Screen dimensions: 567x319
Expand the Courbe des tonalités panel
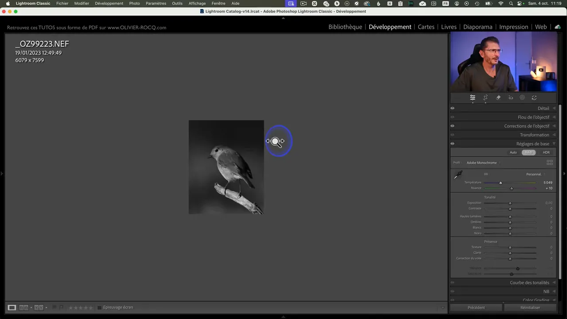point(529,283)
